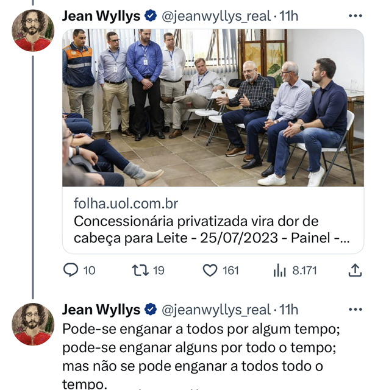375x390 pixels.
Task: View analytics showing 8.171 views
Action: [280, 271]
